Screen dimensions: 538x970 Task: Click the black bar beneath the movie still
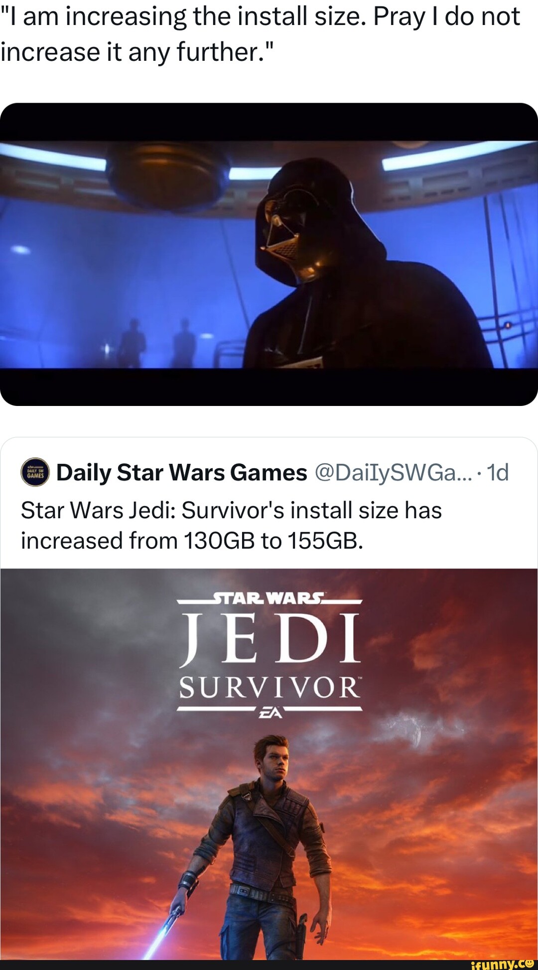(269, 387)
